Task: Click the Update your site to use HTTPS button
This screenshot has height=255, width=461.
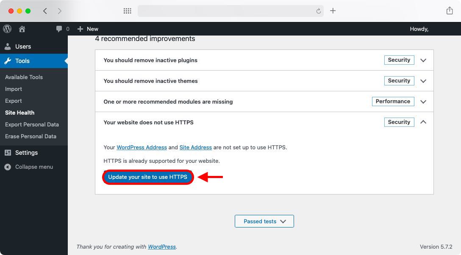Action: (147, 177)
